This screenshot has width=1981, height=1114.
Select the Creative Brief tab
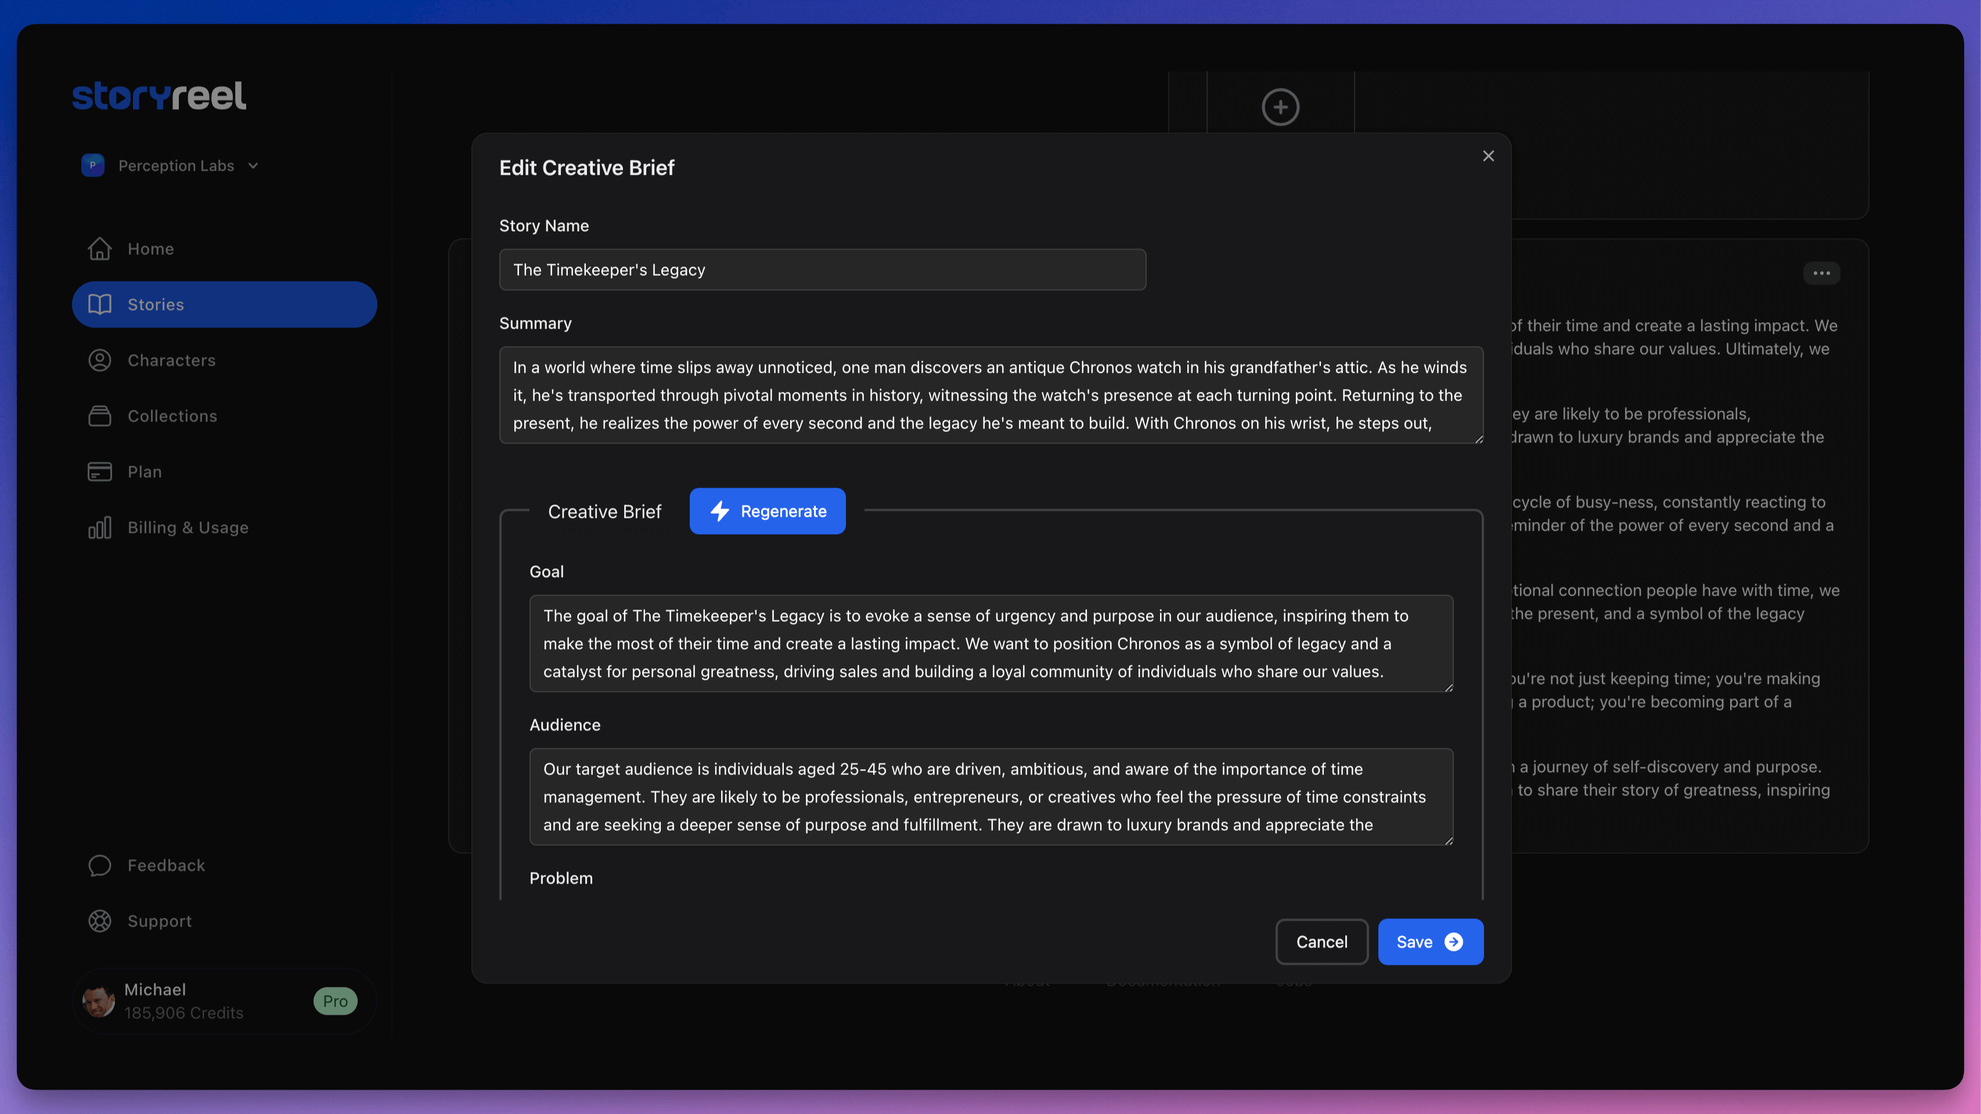click(604, 510)
